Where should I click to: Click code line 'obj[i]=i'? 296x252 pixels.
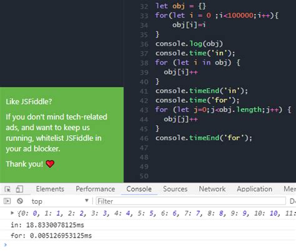[189, 25]
